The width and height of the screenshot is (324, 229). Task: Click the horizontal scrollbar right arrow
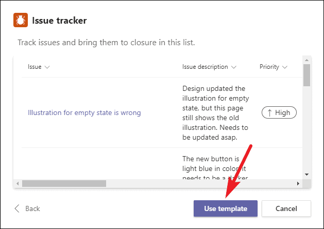tap(298, 183)
